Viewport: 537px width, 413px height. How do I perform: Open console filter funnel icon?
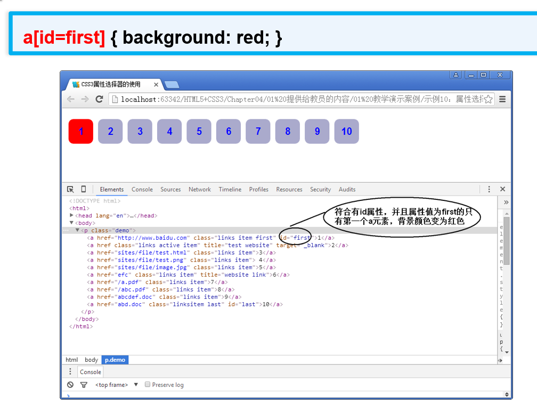[84, 385]
